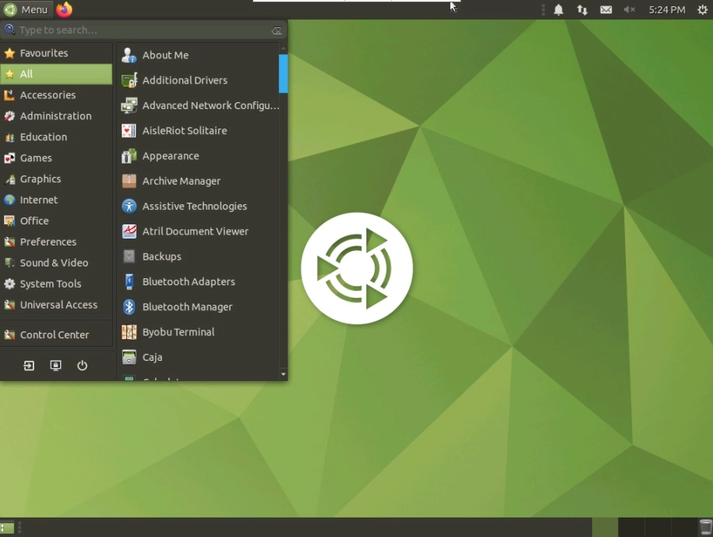Viewport: 713px width, 537px height.
Task: Open the session gear menu
Action: tap(702, 9)
